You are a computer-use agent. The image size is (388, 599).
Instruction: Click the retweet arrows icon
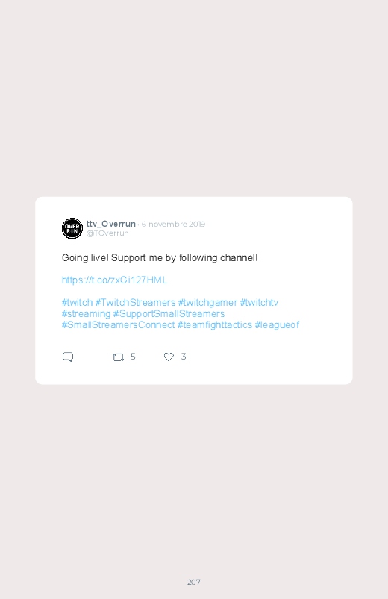[x=118, y=357]
